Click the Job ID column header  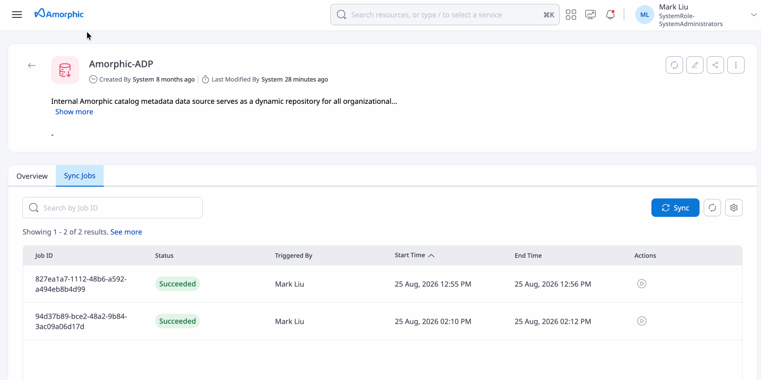[x=44, y=256]
